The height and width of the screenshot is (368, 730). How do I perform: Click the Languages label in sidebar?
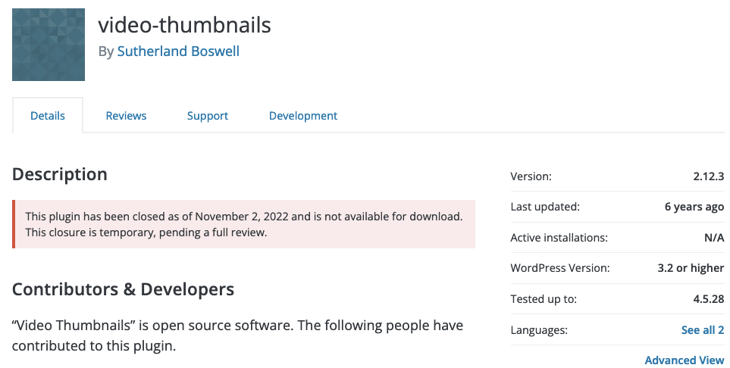point(539,330)
